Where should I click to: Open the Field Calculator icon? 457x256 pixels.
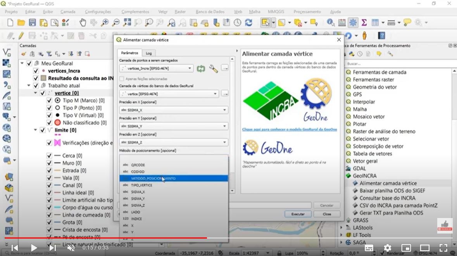[341, 22]
